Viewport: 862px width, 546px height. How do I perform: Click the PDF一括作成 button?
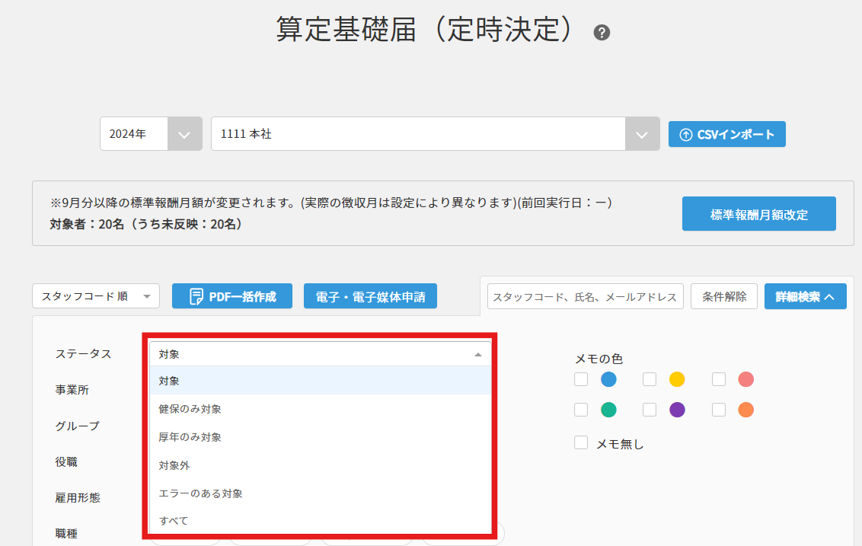[231, 296]
